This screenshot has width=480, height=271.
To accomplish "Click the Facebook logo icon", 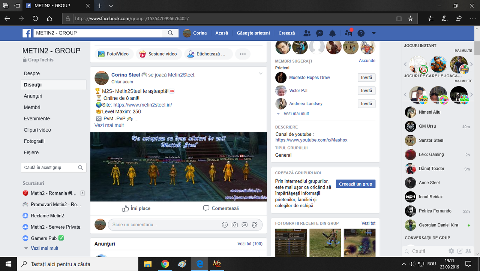I will tap(27, 33).
